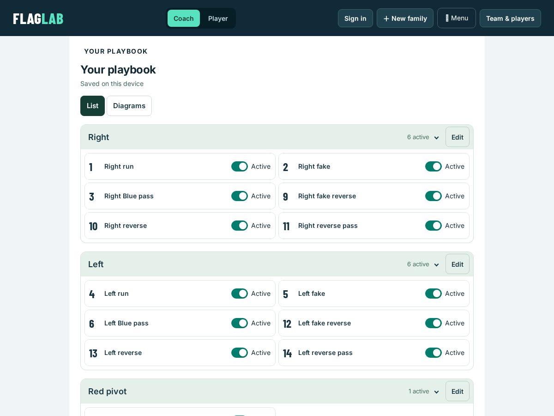Edit the Right play family
This screenshot has height=416, width=554.
click(x=458, y=137)
